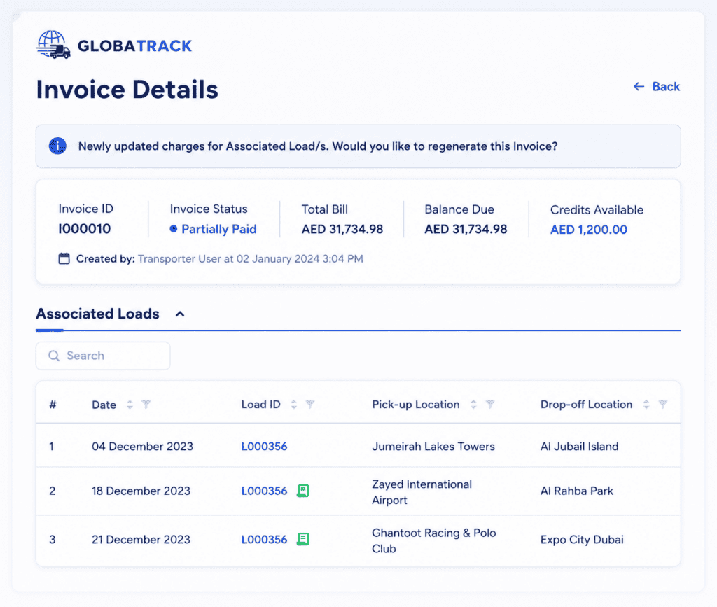Click the Ghantoot Racing & Polo Club cell
The height and width of the screenshot is (607, 717).
(x=434, y=540)
